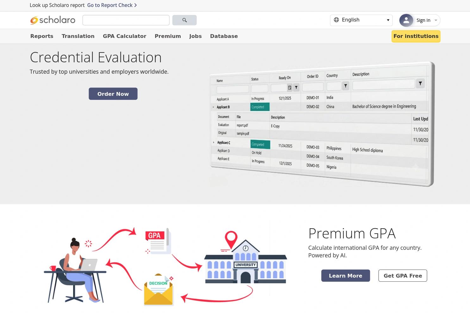Click the Order ID column header
The height and width of the screenshot is (313, 470).
pyautogui.click(x=313, y=77)
